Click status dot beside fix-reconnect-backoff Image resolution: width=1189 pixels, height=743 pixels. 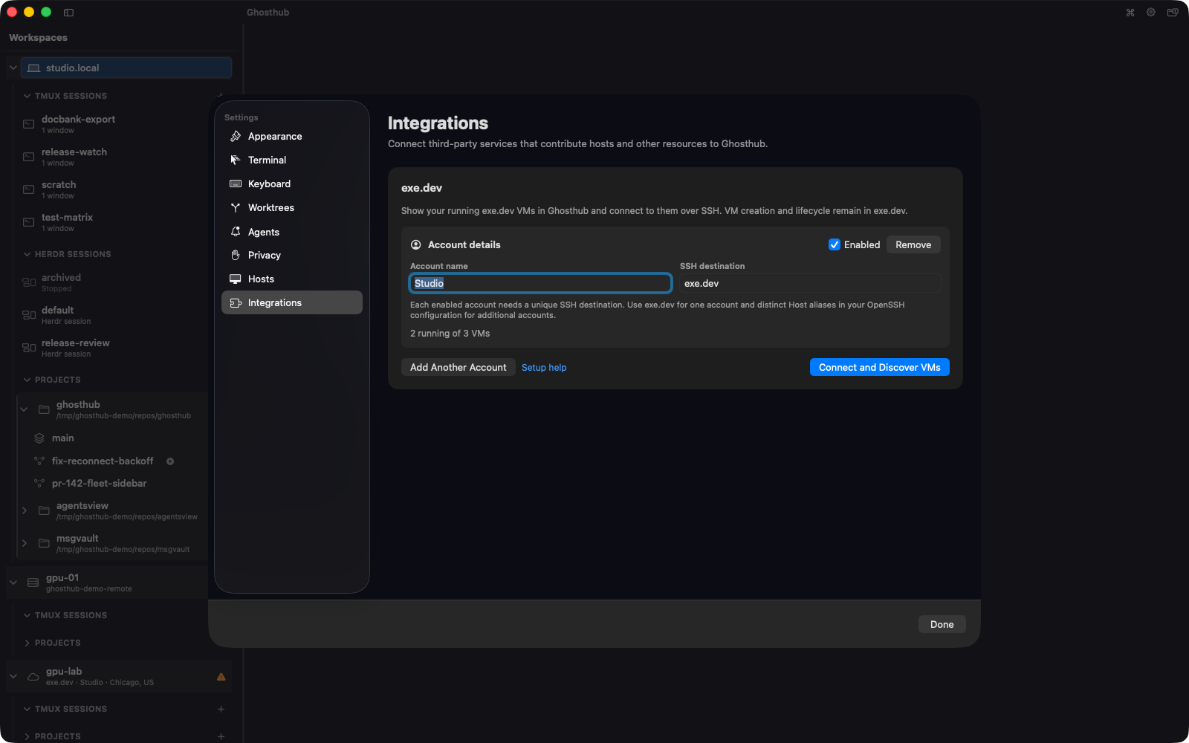click(x=170, y=461)
